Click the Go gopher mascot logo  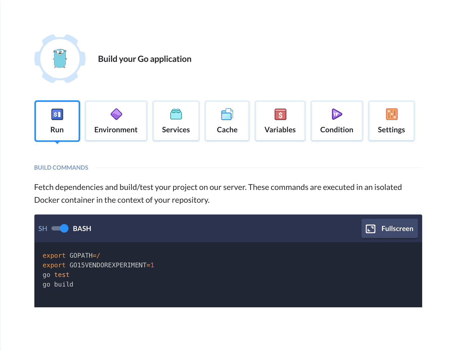point(61,58)
